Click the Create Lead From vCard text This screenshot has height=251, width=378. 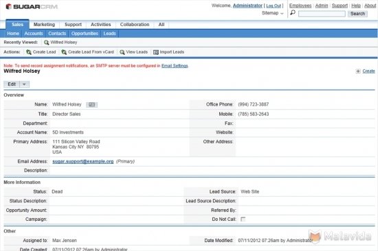click(91, 52)
